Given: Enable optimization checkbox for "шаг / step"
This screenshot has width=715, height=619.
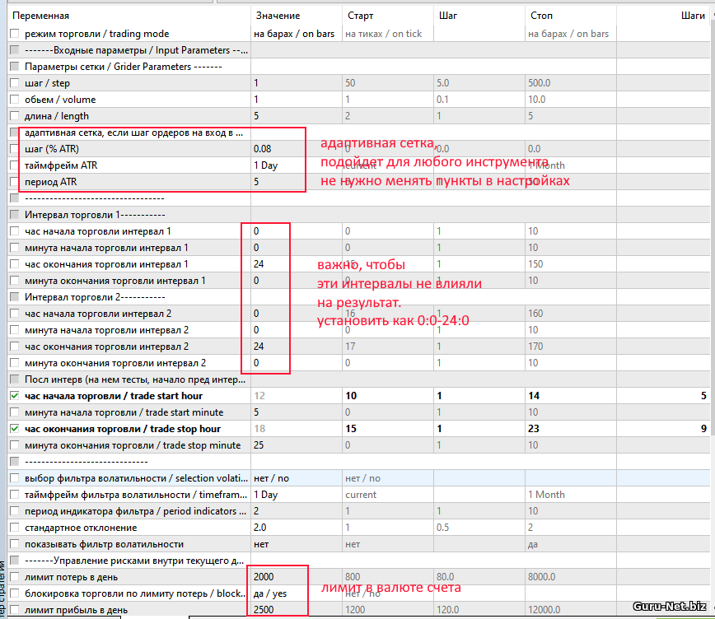Looking at the screenshot, I should click(14, 83).
